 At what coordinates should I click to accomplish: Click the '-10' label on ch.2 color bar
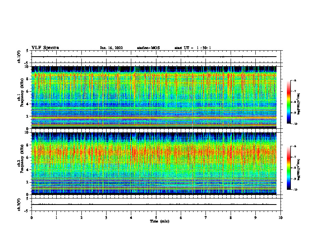(295, 190)
